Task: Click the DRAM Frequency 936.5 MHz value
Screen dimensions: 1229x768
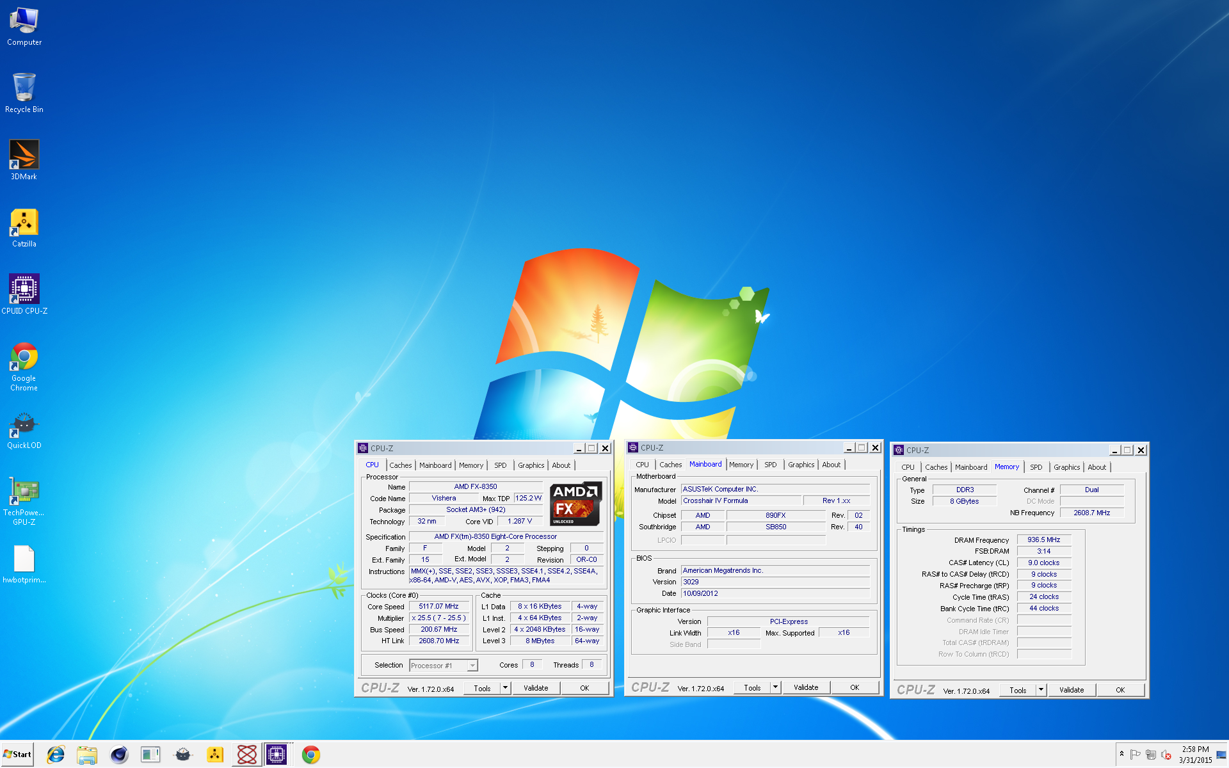Action: [1044, 540]
